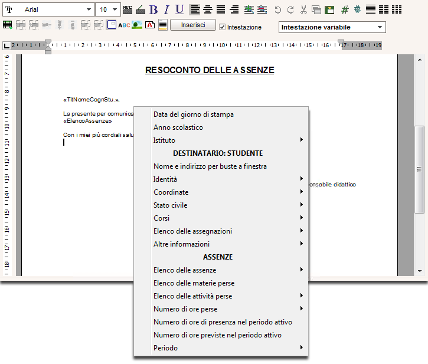Image resolution: width=428 pixels, height=364 pixels.
Task: Cut selection with the scissors icon
Action: [x=303, y=9]
